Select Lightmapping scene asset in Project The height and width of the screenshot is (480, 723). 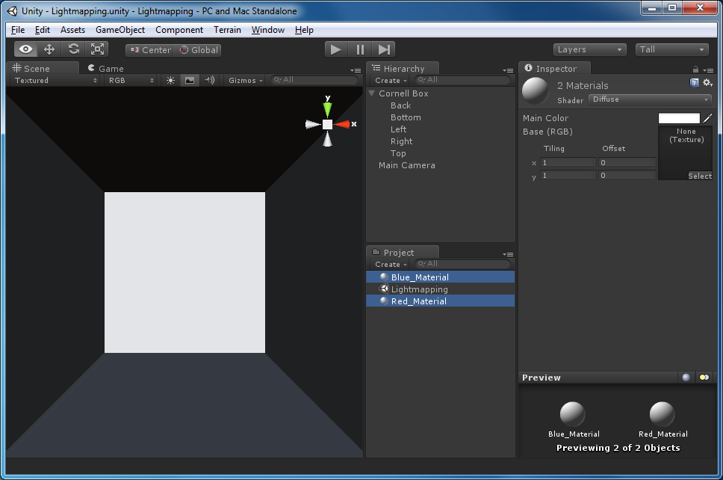pos(441,289)
